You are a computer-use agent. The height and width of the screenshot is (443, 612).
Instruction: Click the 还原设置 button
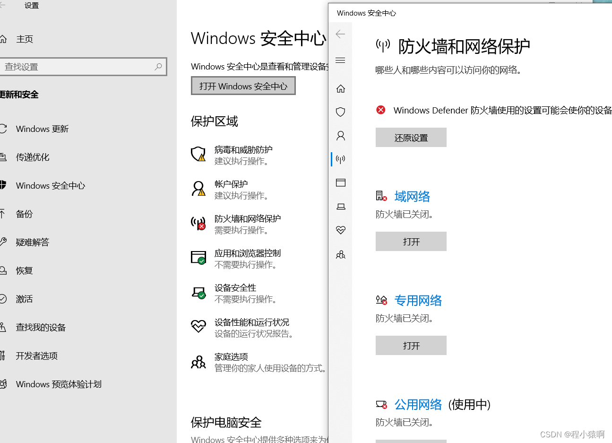[x=411, y=138]
